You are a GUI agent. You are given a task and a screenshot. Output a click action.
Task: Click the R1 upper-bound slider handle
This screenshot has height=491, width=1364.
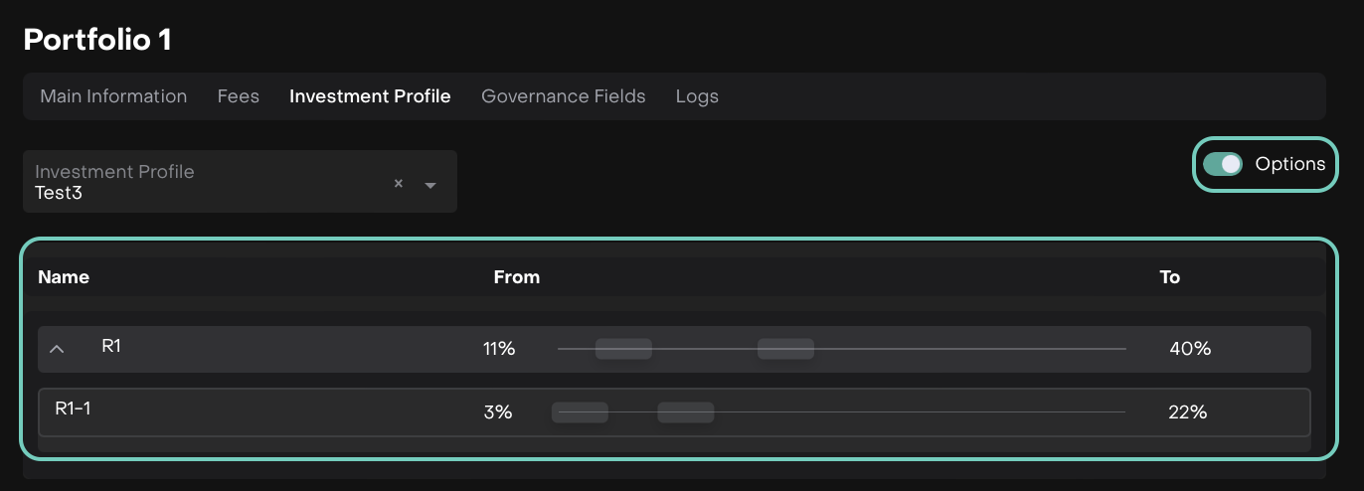click(785, 349)
